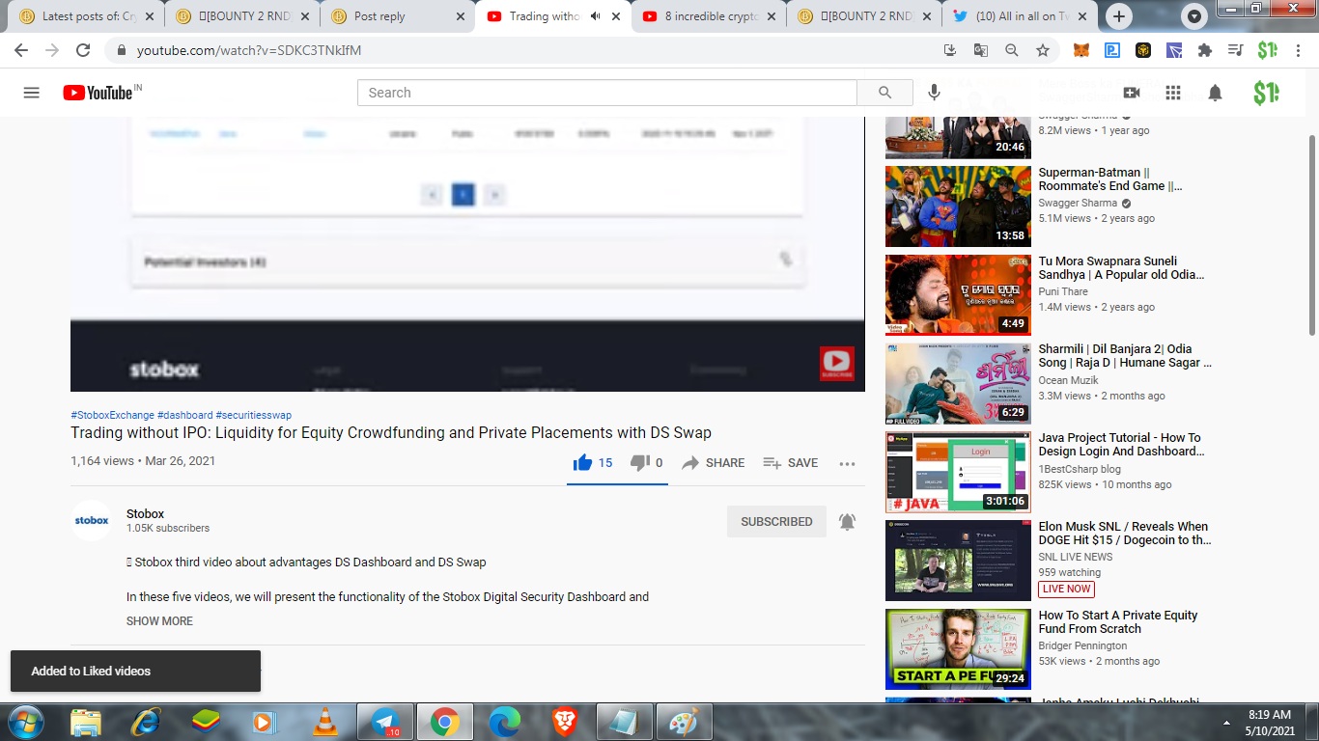The width and height of the screenshot is (1319, 741).
Task: Click the address bar URL field
Action: tap(521, 50)
